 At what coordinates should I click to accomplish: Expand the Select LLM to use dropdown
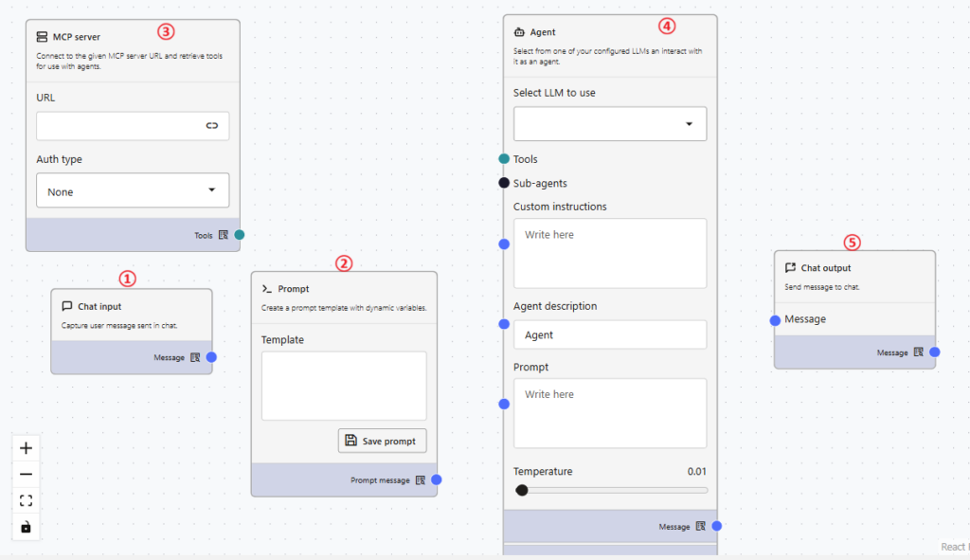coord(610,124)
